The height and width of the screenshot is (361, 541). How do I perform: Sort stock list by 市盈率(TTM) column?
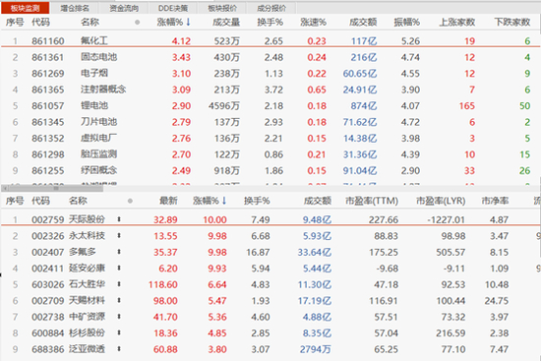tap(372, 201)
